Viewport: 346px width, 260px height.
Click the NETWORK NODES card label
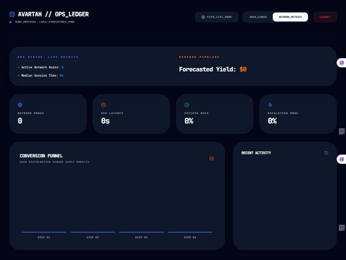[31, 113]
